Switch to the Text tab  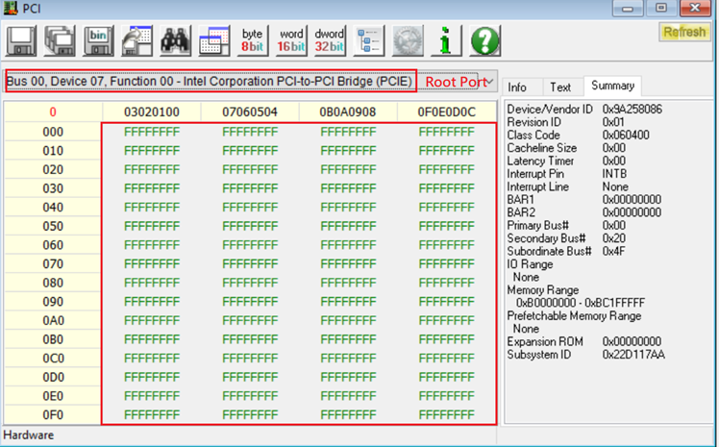pyautogui.click(x=559, y=87)
